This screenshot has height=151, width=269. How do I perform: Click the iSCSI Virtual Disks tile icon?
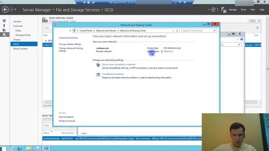pyautogui.click(x=45, y=20)
